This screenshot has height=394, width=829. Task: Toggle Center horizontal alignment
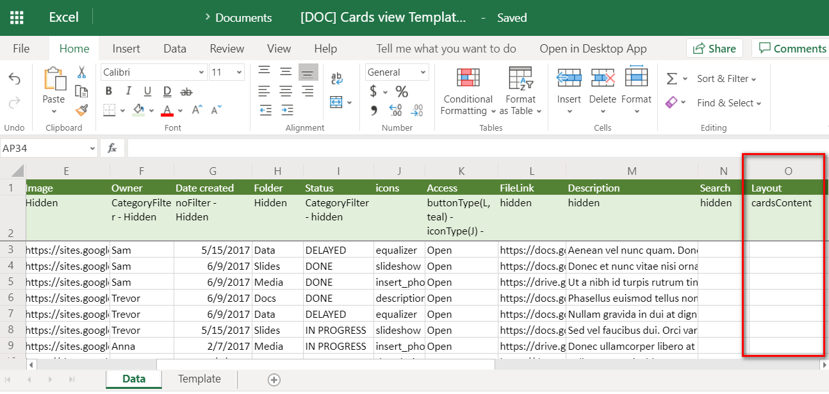tap(286, 92)
